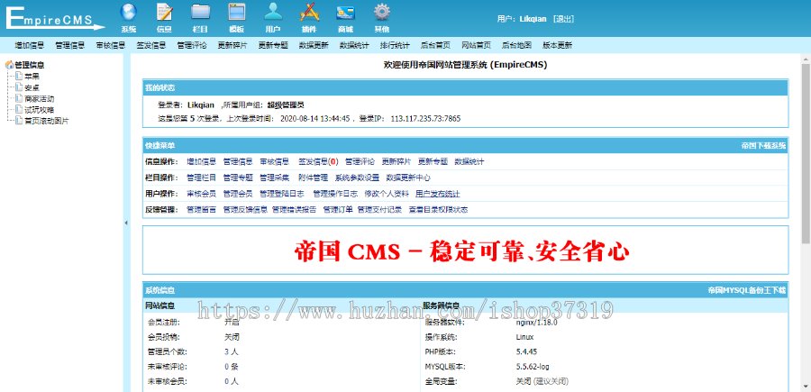
Task: Click the 帝国下载系统 link in quick menu header
Action: 763,146
